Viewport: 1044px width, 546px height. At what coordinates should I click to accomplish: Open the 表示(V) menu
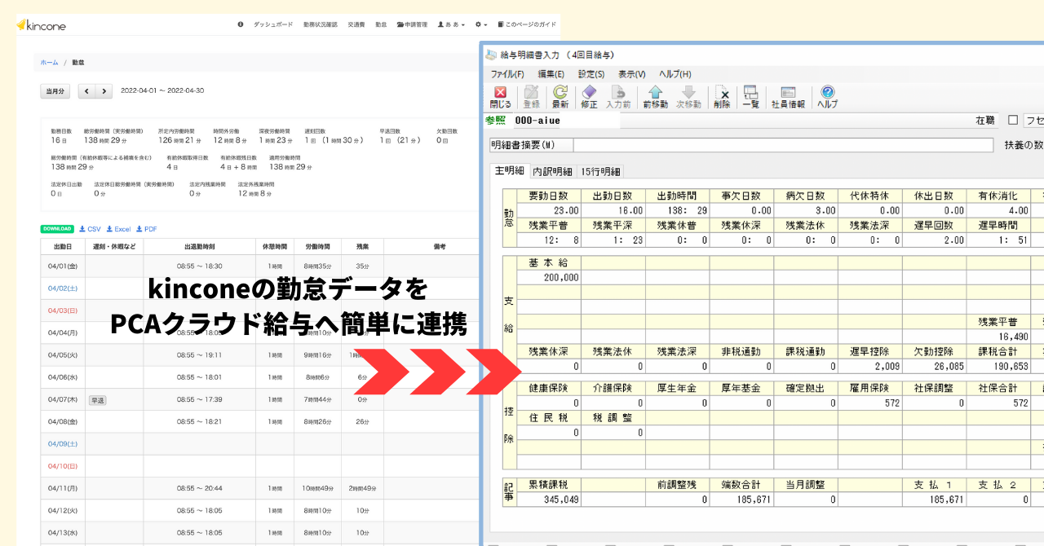(x=632, y=74)
